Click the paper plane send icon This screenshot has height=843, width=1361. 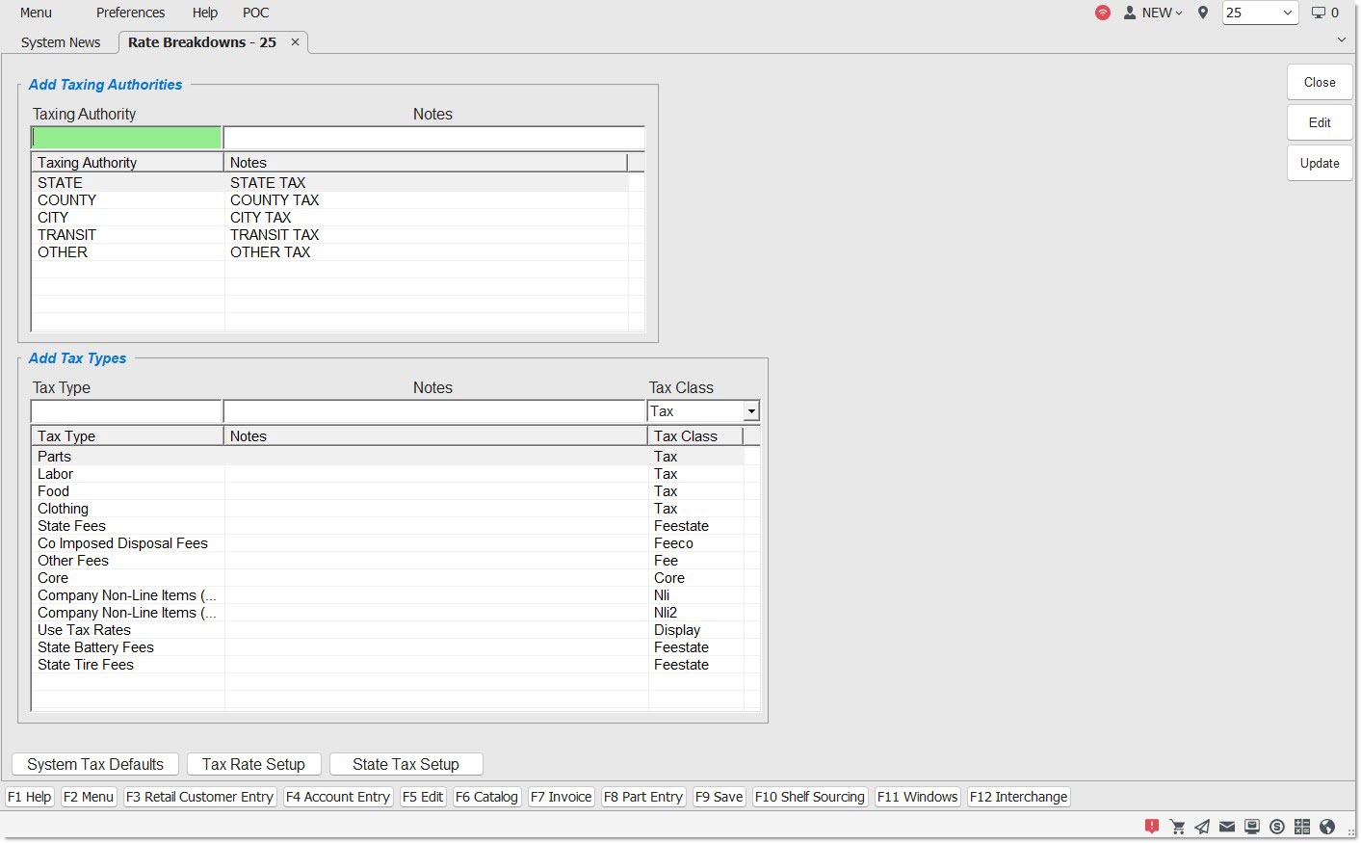(x=1202, y=827)
